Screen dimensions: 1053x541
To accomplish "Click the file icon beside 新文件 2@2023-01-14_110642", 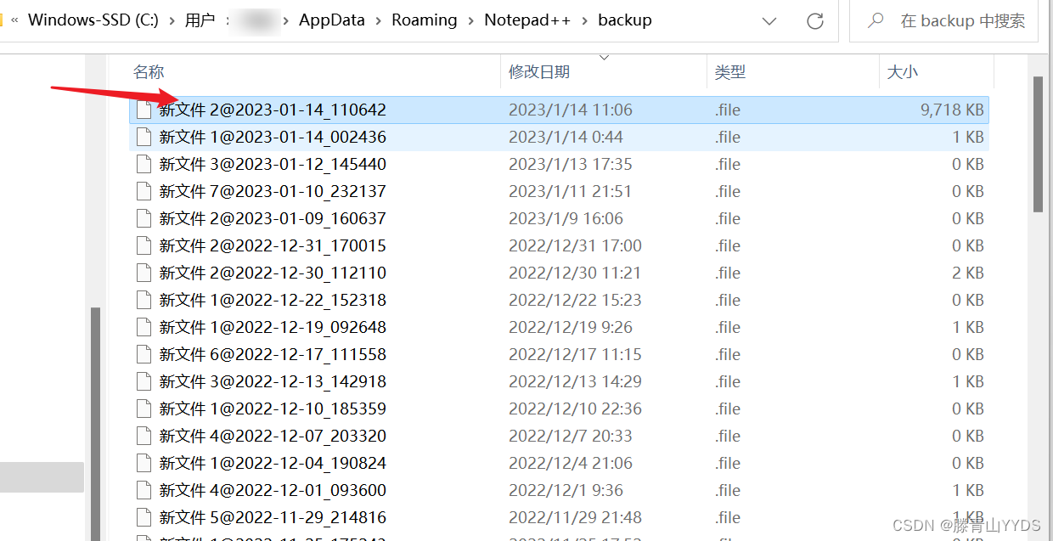I will tap(143, 110).
